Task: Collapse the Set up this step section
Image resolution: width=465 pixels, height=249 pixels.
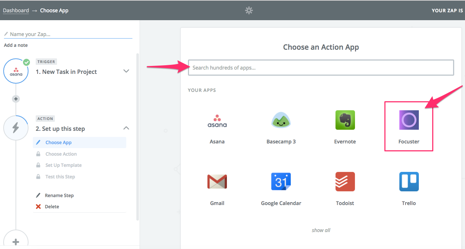Action: pos(126,128)
